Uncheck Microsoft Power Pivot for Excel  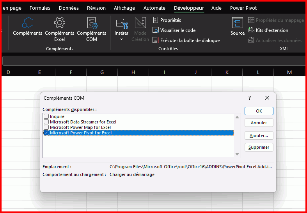point(46,133)
